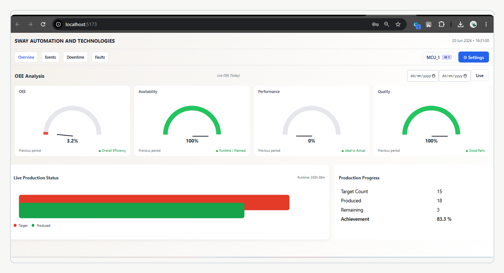Open the start date calendar picker icon
Viewport: 504px width, 273px height.
(433, 76)
